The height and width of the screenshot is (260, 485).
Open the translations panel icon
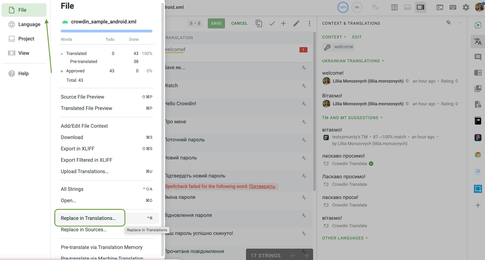[x=478, y=41]
